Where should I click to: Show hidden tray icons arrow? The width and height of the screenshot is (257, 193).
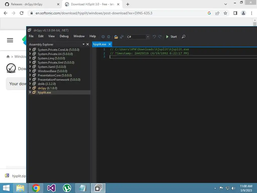215,188
